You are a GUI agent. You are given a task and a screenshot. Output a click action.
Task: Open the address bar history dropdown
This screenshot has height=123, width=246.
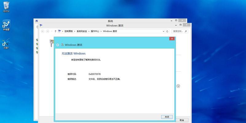[x=164, y=31]
